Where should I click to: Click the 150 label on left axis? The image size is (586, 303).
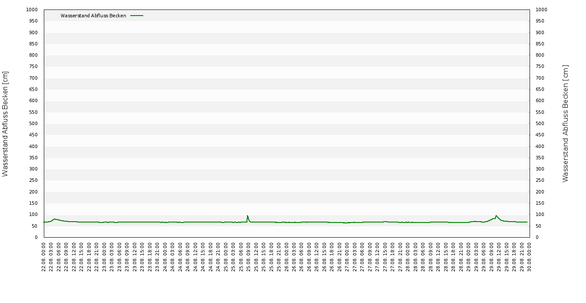coord(33,203)
